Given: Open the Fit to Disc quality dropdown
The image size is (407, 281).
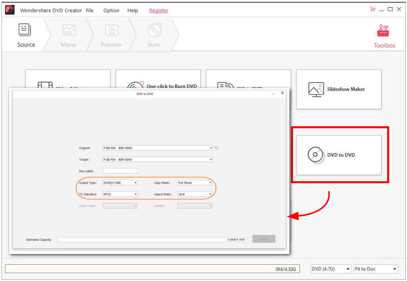Looking at the screenshot, I should click(375, 269).
